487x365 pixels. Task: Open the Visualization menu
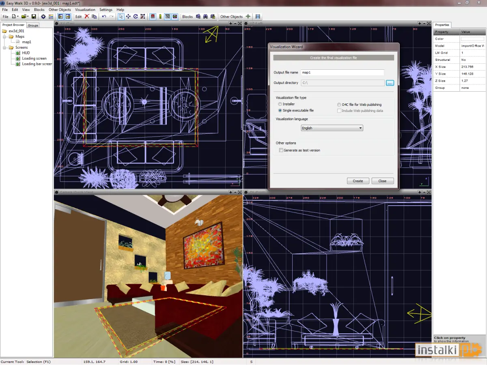click(85, 9)
